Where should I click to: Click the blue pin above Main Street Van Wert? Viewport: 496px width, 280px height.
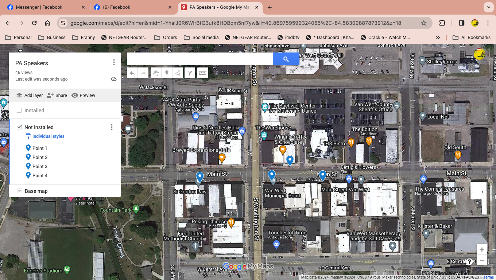click(322, 175)
